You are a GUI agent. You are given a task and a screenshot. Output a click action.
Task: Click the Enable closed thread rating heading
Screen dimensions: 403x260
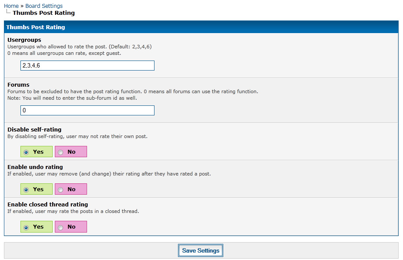47,204
